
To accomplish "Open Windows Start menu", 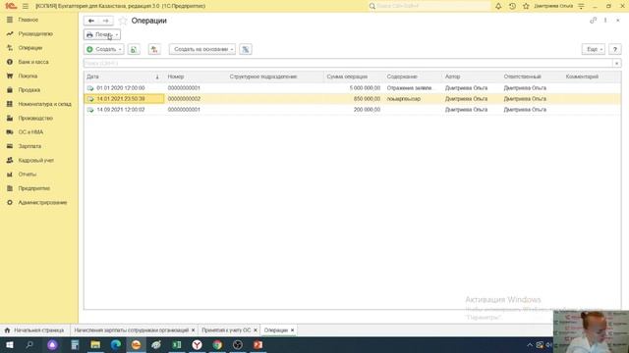I will (x=9, y=344).
